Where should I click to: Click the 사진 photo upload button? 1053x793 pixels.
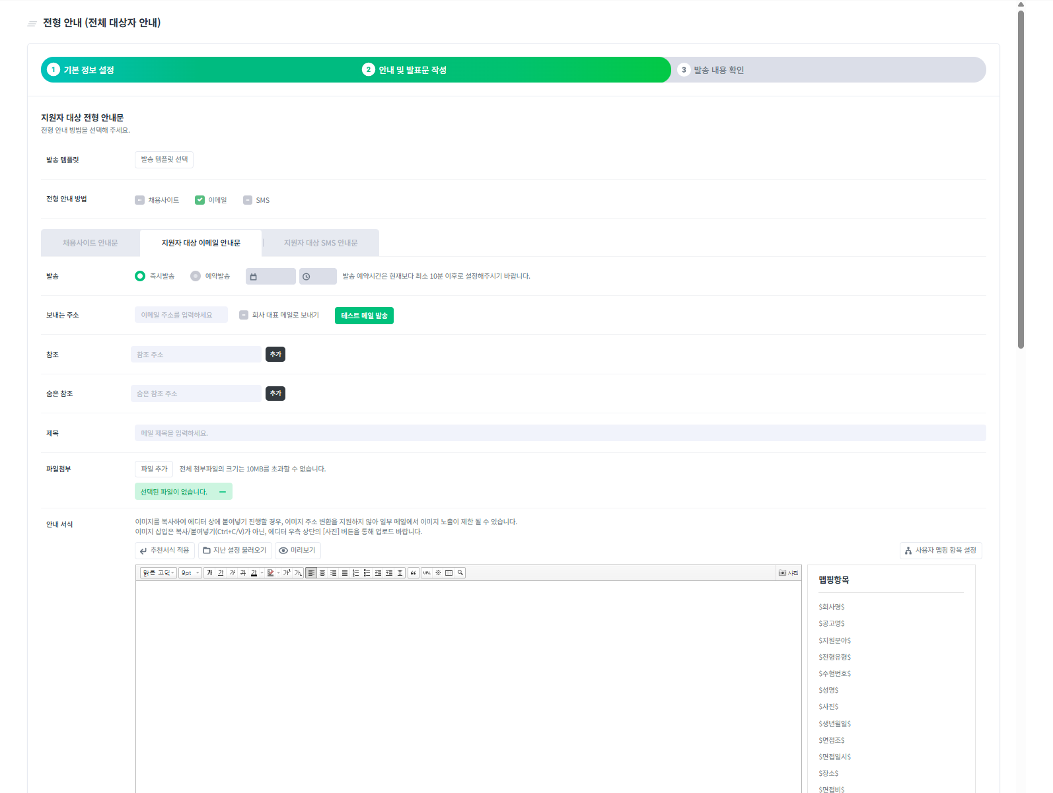click(x=788, y=573)
